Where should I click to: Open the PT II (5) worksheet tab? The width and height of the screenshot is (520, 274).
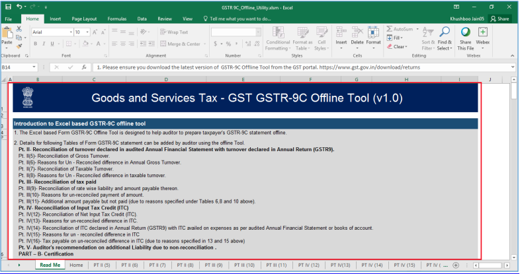point(101,265)
